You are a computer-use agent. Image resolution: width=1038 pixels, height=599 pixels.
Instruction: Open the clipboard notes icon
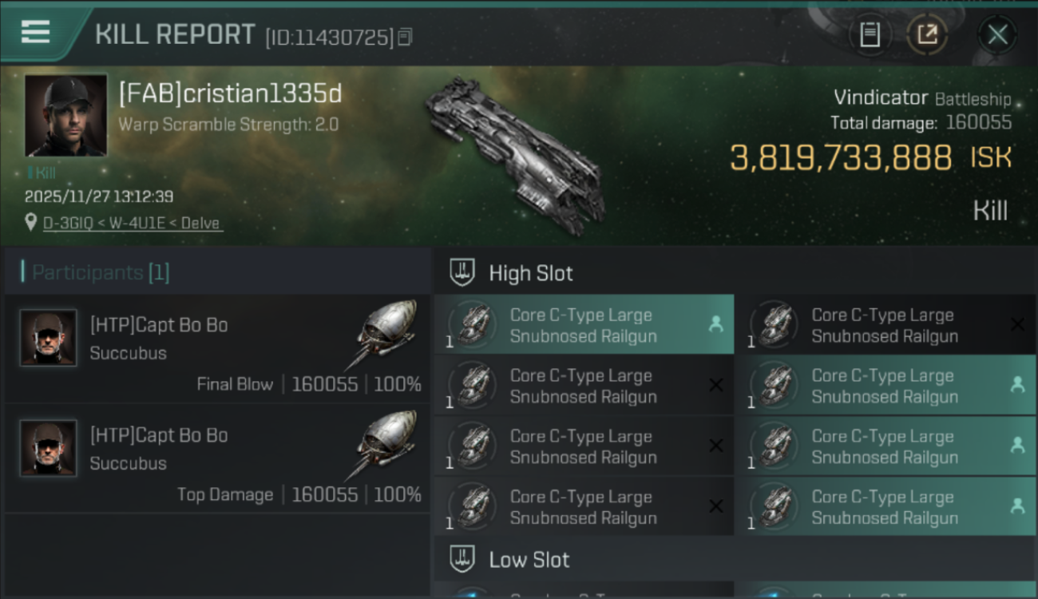click(x=870, y=34)
